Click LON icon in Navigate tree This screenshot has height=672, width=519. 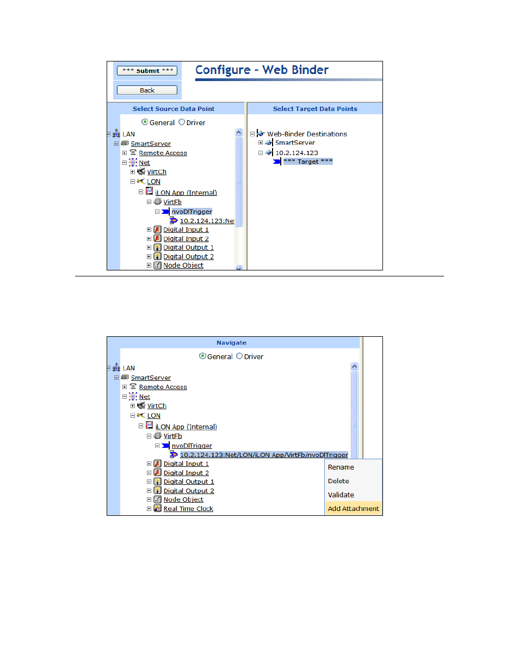tap(141, 416)
